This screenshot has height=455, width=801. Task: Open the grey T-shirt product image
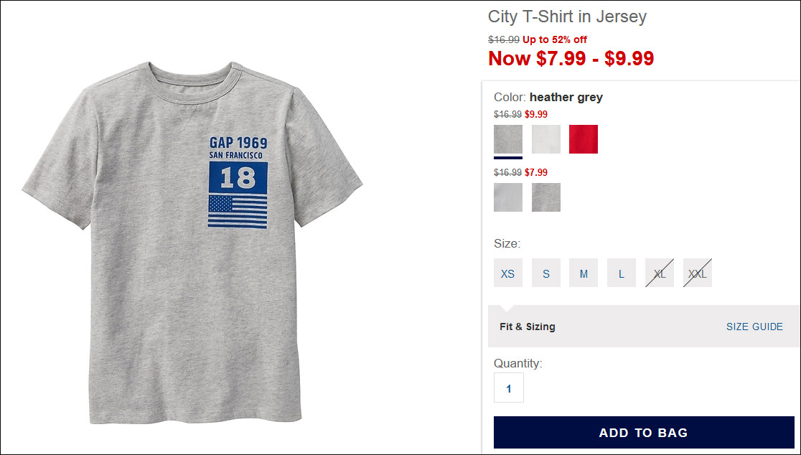pyautogui.click(x=192, y=243)
